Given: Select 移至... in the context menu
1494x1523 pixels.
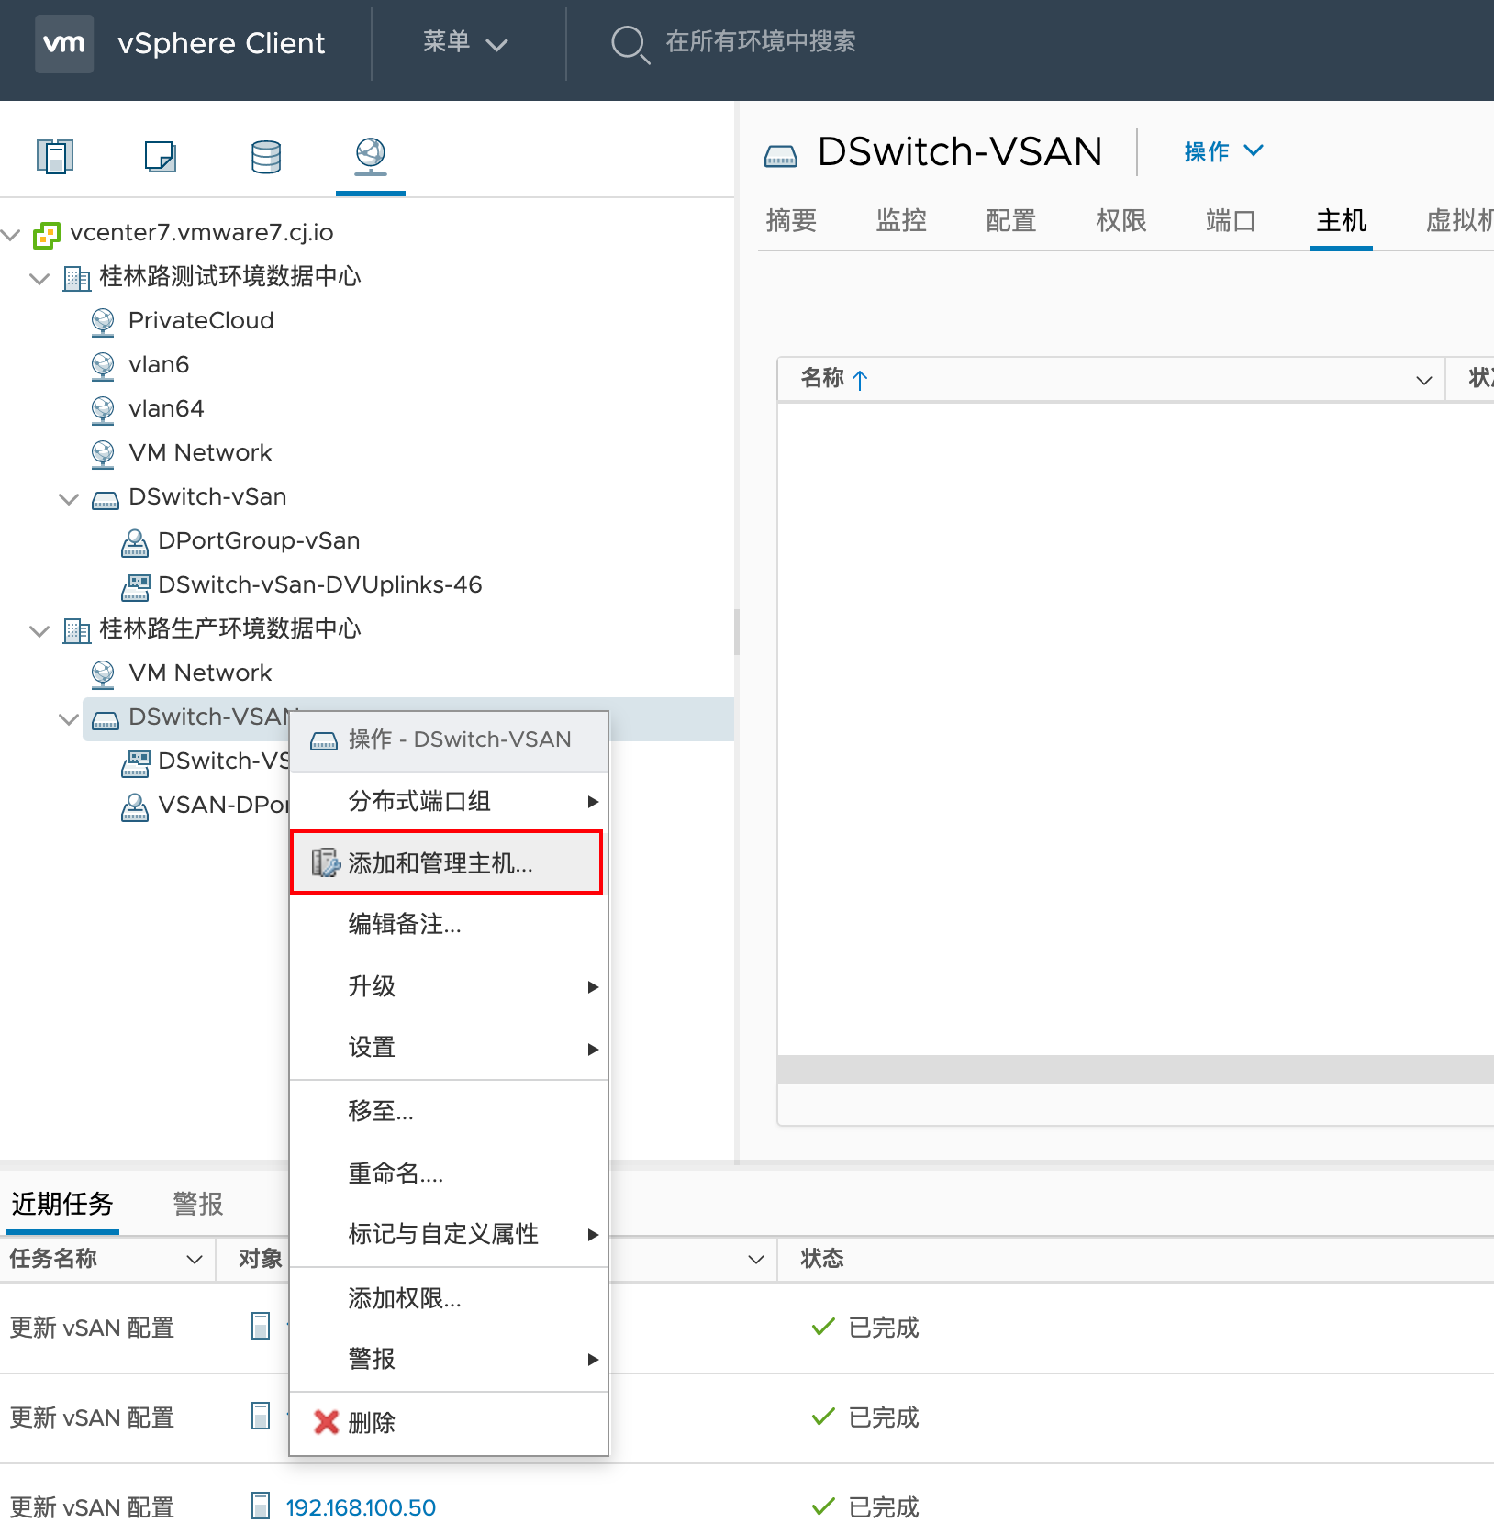Looking at the screenshot, I should (448, 1111).
